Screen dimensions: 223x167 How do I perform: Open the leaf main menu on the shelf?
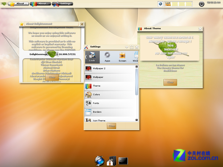[x=4, y=4]
